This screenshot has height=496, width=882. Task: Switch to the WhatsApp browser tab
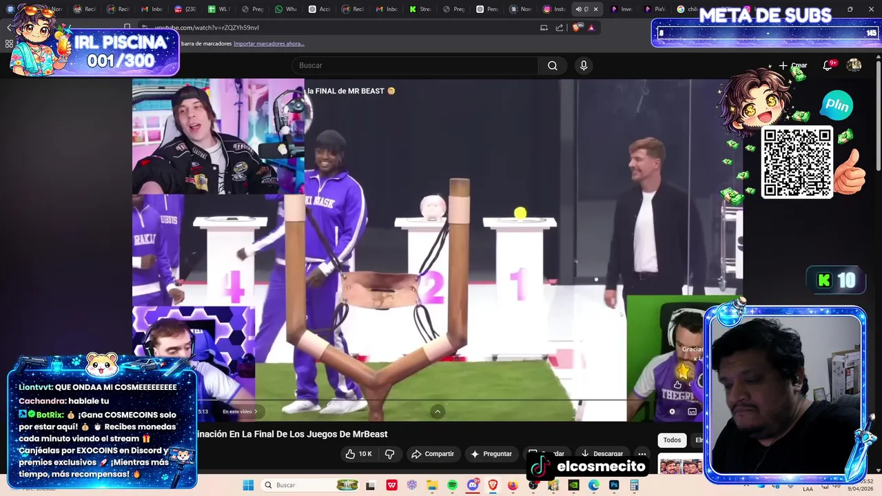pyautogui.click(x=286, y=9)
